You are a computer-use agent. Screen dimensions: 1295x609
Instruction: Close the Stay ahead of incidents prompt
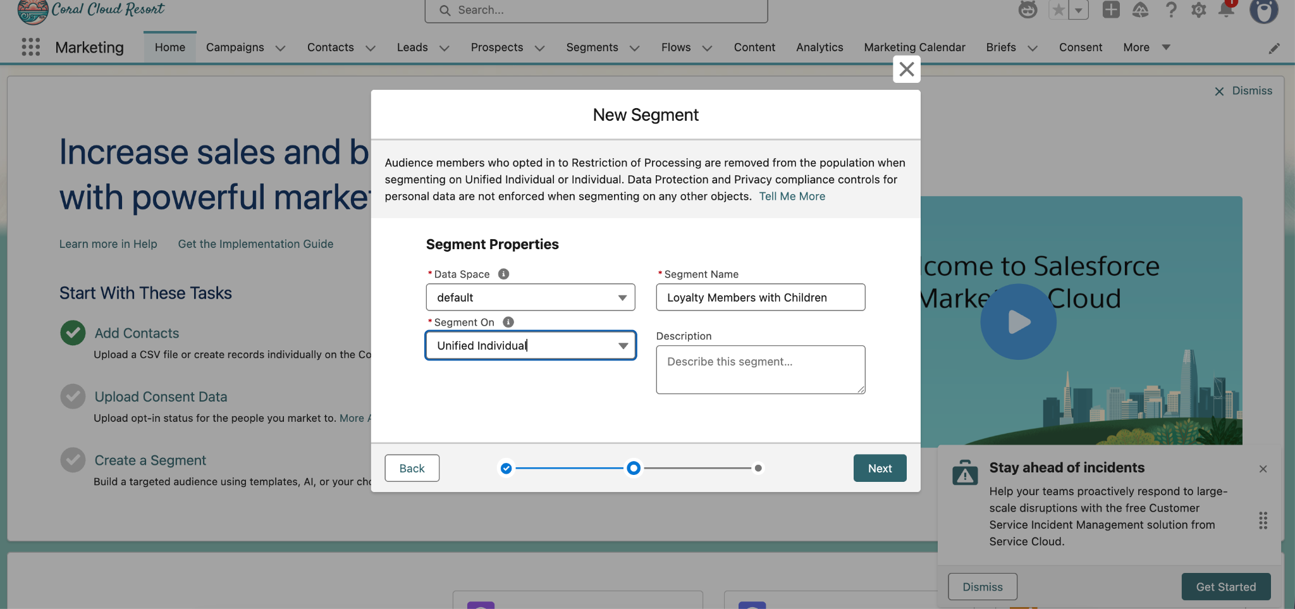pyautogui.click(x=1263, y=469)
